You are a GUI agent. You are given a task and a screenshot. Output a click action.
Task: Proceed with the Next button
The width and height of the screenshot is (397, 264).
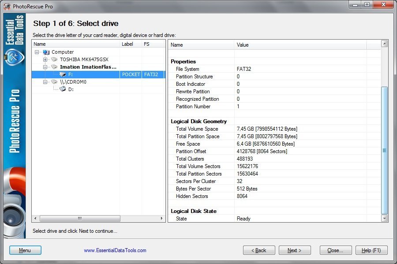coord(295,250)
